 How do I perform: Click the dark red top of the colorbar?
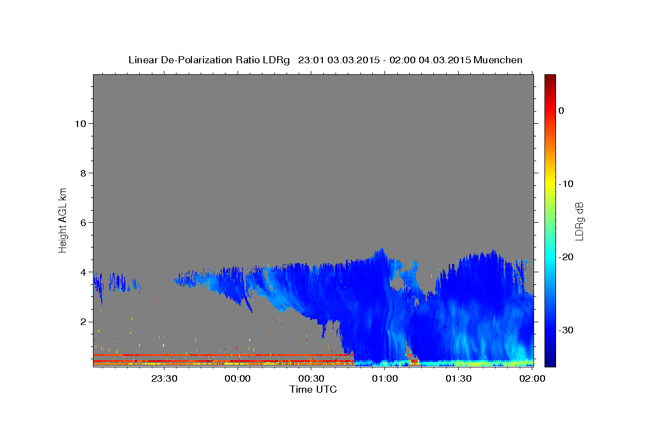[x=550, y=80]
